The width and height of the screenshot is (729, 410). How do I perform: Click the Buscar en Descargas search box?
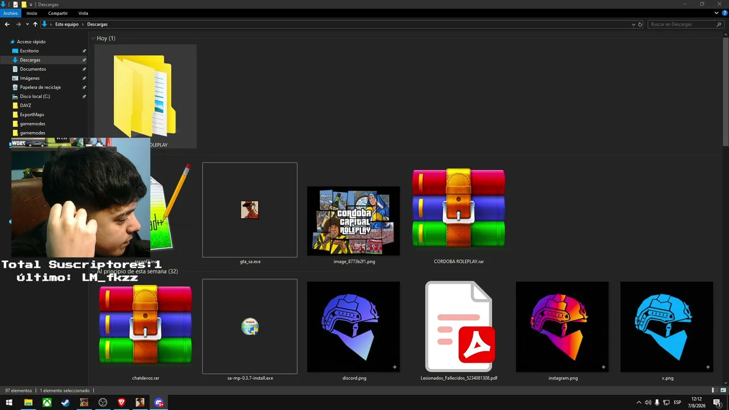point(686,24)
